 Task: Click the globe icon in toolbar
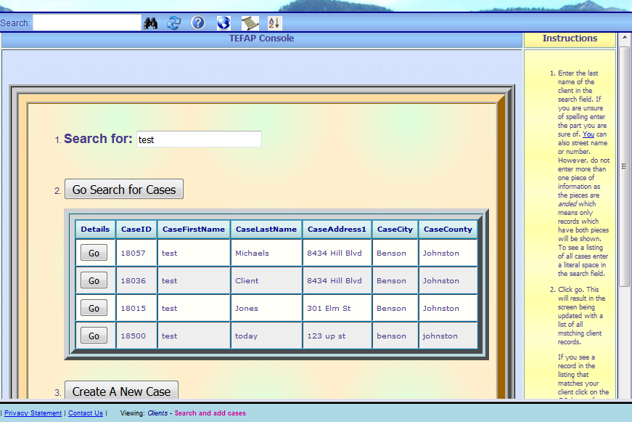point(223,23)
